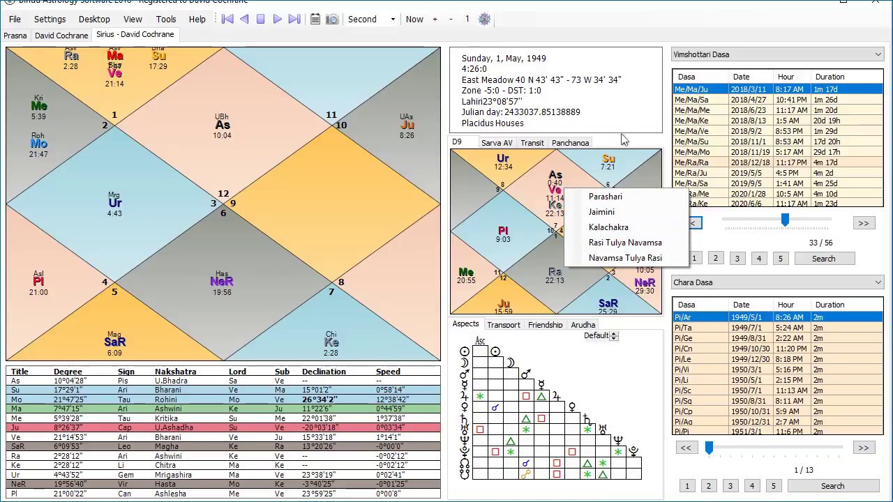Switch to the David Cochrane tab
This screenshot has width=893, height=502.
click(x=61, y=35)
